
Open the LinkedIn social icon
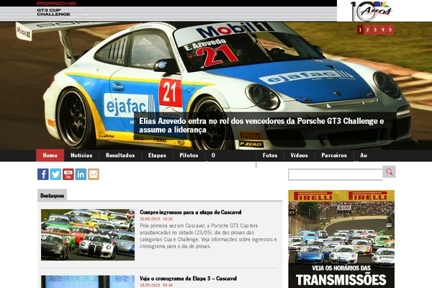pos(81,174)
